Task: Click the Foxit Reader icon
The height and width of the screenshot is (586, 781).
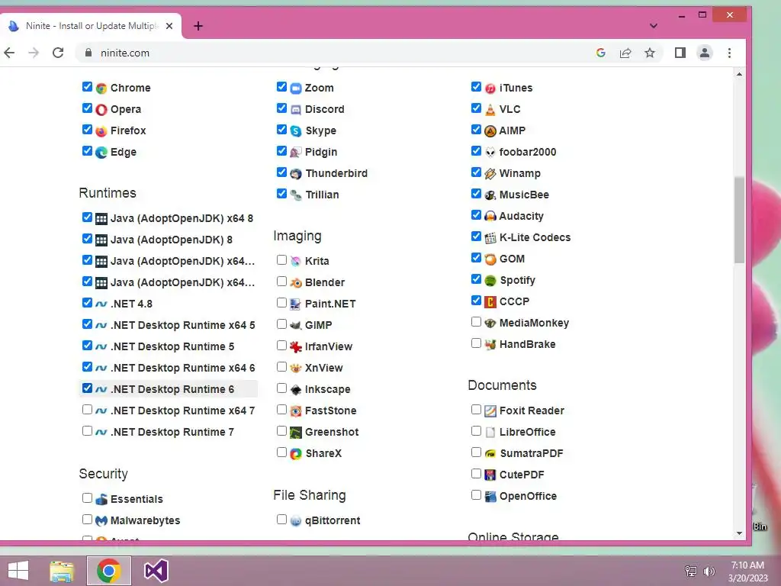Action: (490, 411)
